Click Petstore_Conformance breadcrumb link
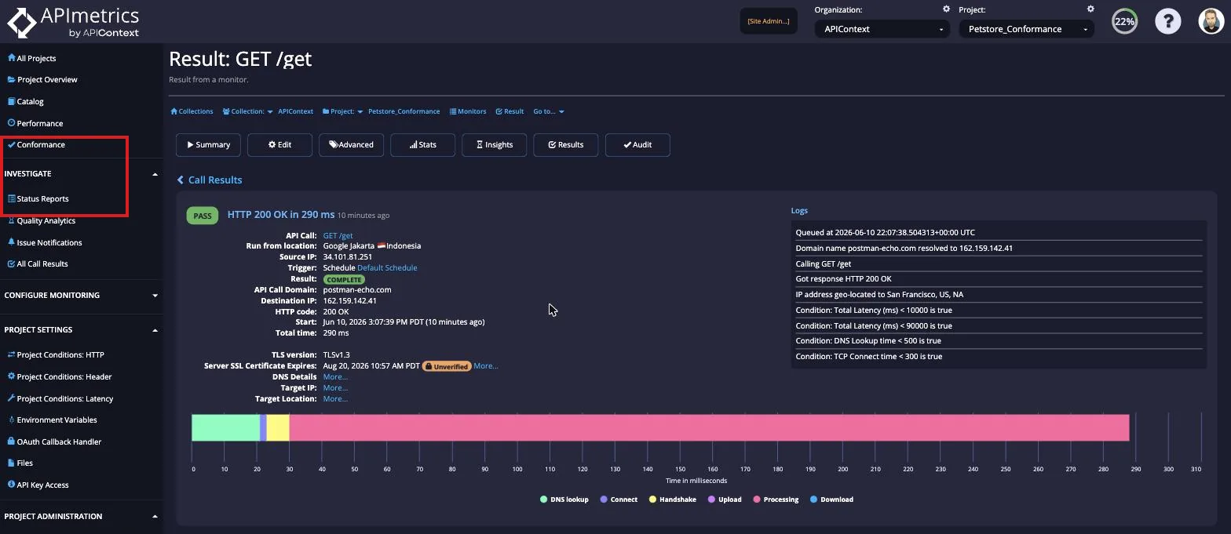 coord(404,111)
